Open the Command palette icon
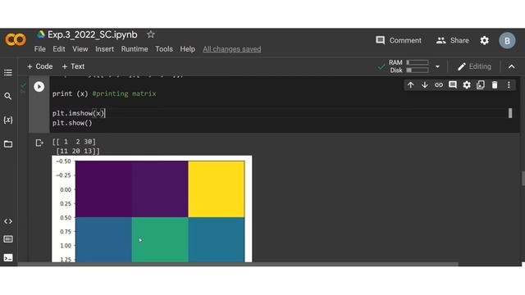The height and width of the screenshot is (295, 525). point(8,239)
